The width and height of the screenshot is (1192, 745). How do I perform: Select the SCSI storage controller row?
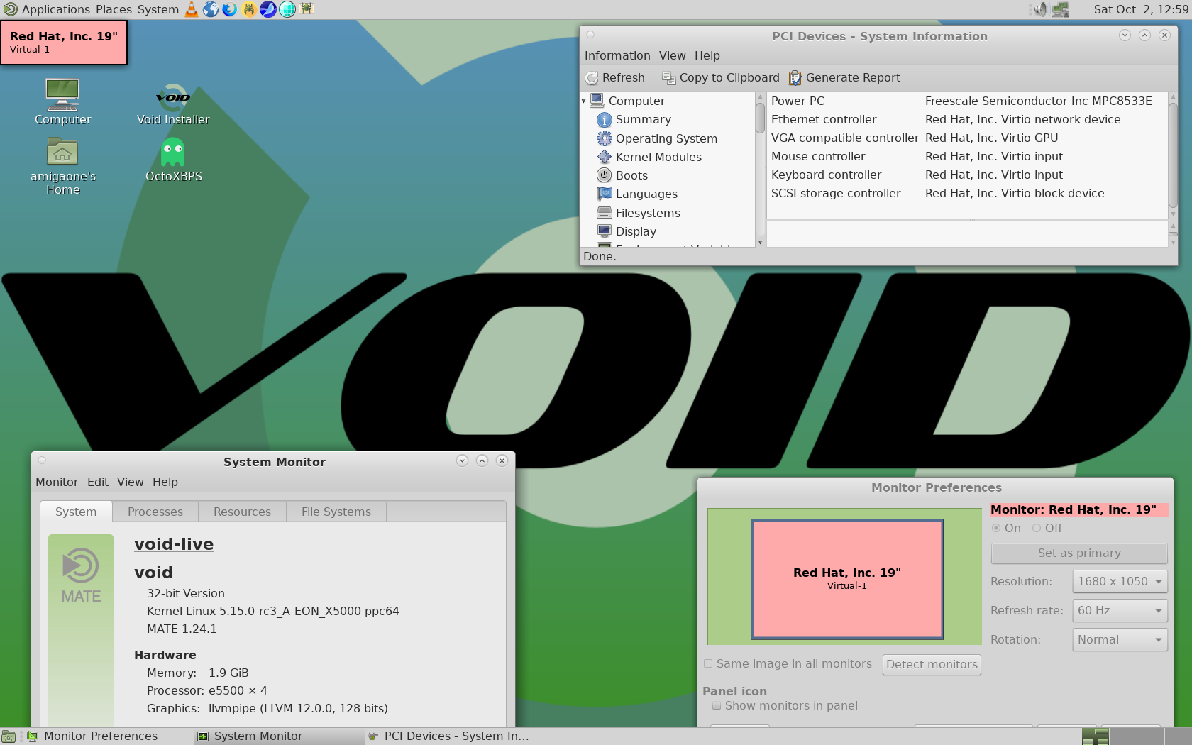(x=966, y=194)
